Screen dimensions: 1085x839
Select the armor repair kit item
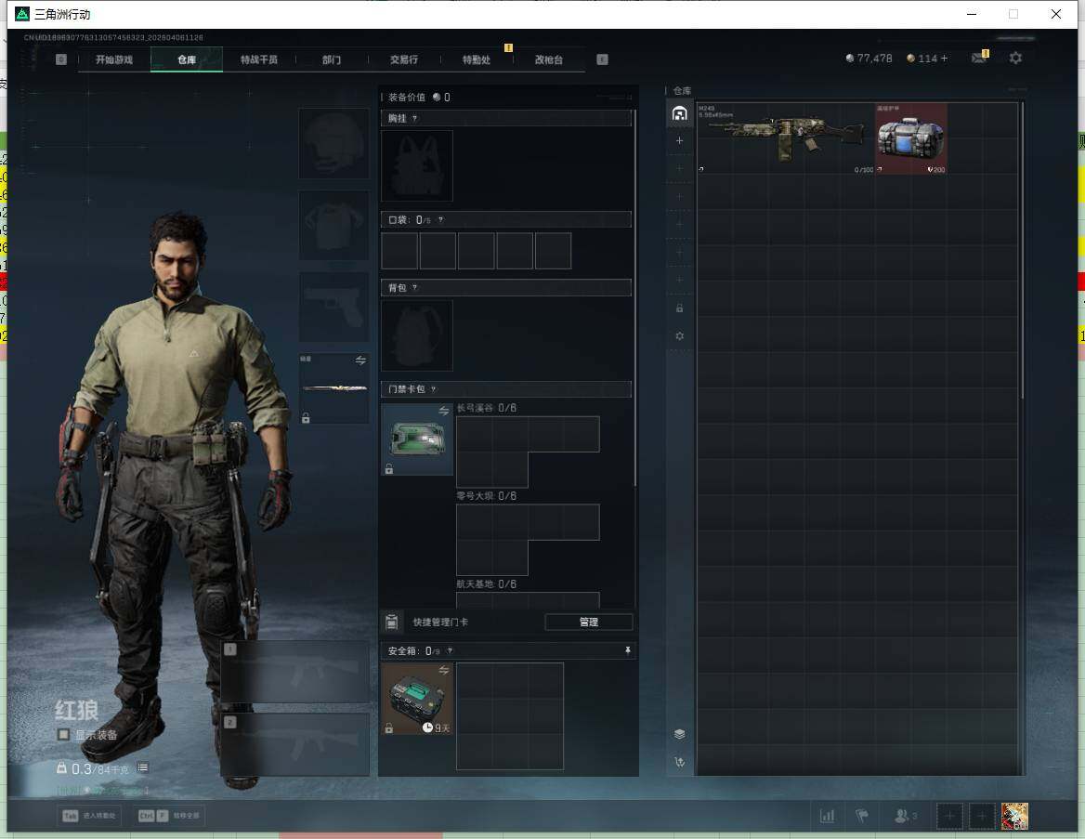coord(911,138)
